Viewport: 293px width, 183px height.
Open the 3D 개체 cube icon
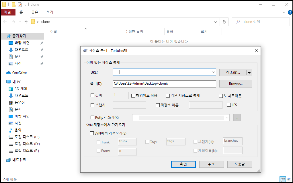11,89
